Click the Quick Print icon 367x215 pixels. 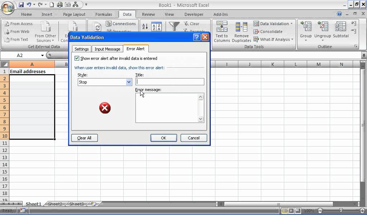tap(60, 5)
